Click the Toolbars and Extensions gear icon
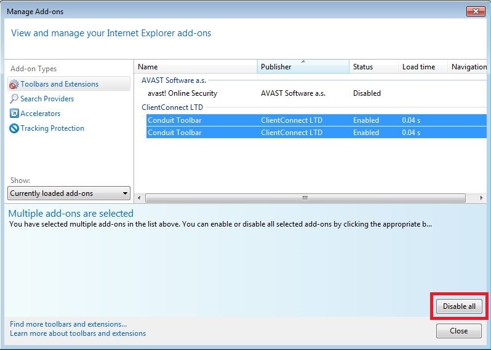This screenshot has width=491, height=350. (x=14, y=84)
